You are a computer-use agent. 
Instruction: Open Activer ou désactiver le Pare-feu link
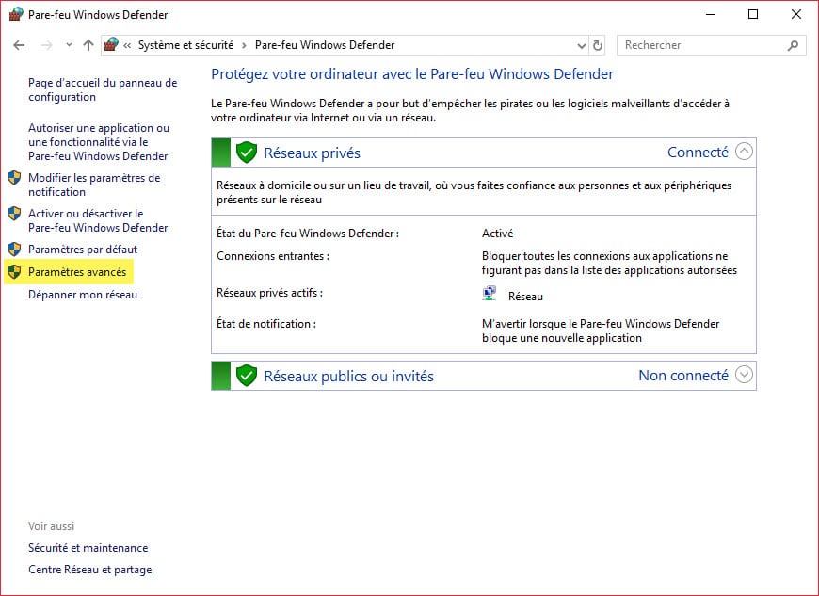coord(98,220)
